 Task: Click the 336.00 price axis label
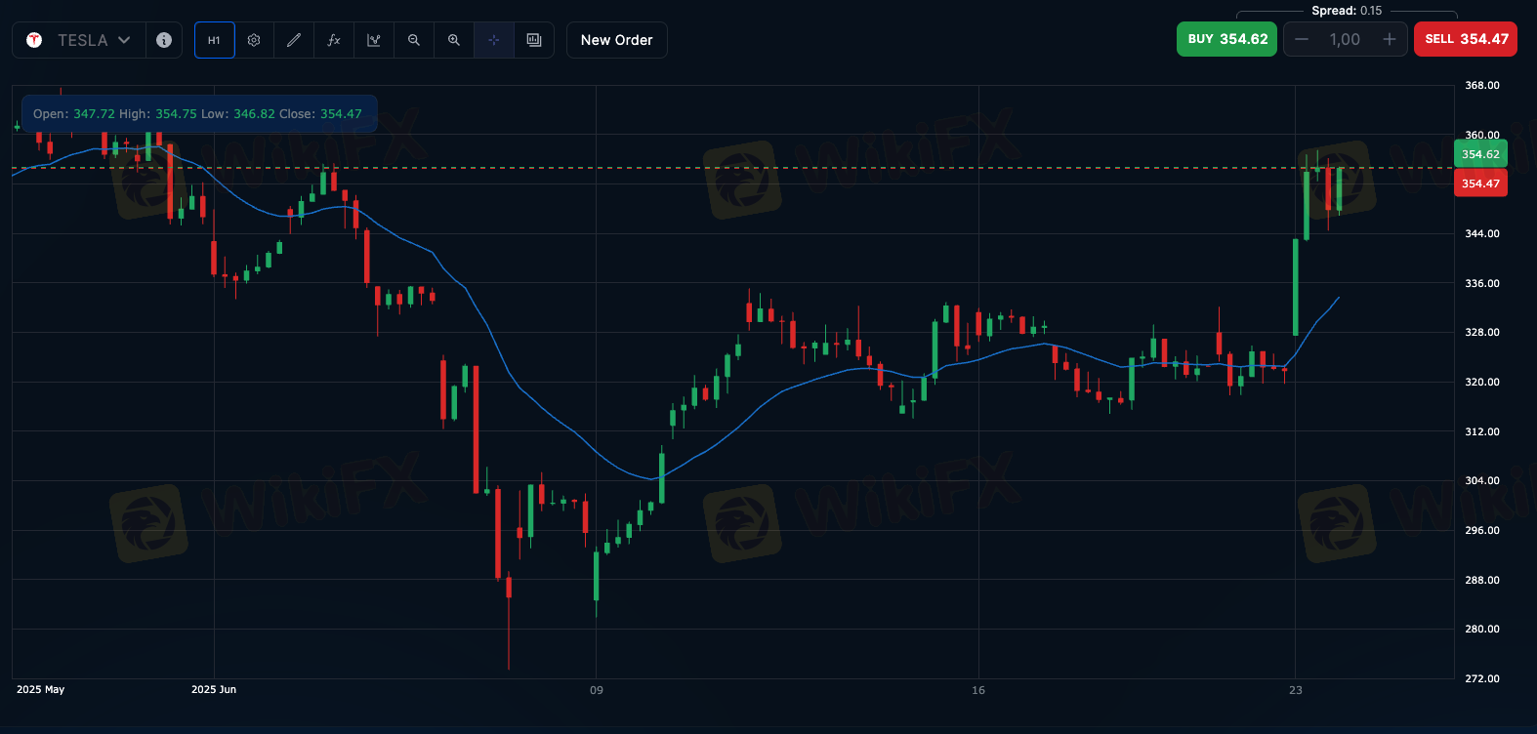tap(1482, 284)
